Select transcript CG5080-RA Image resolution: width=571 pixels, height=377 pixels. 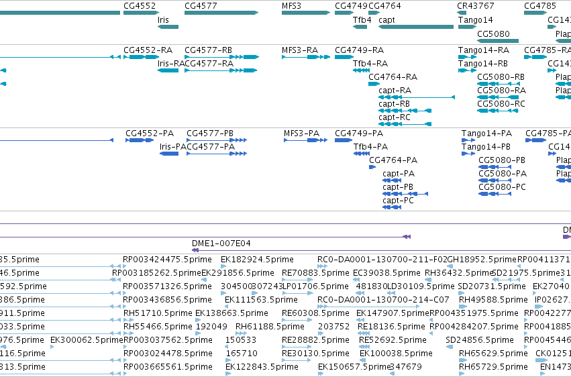tap(498, 97)
